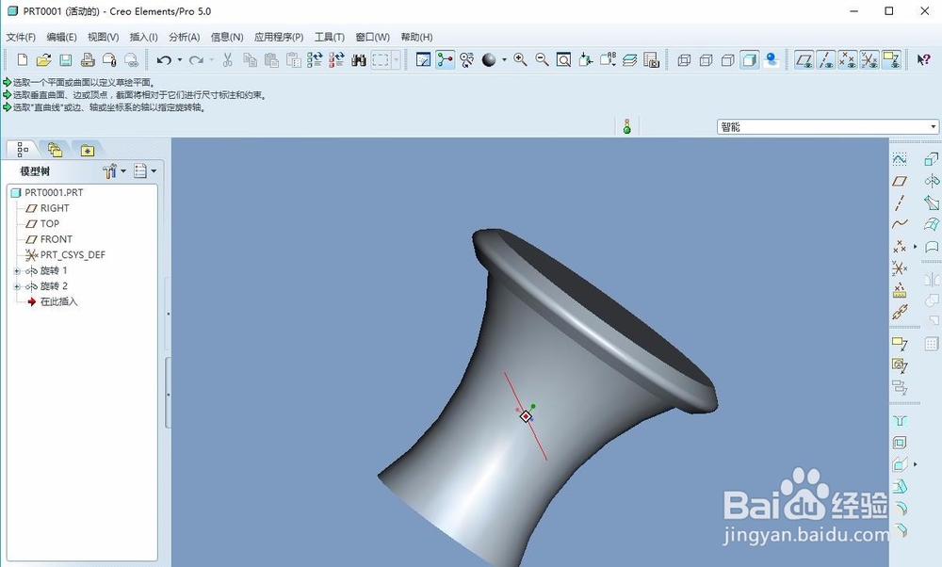Open an existing file via folder icon
Screen dimensions: 942x567
pyautogui.click(x=43, y=60)
